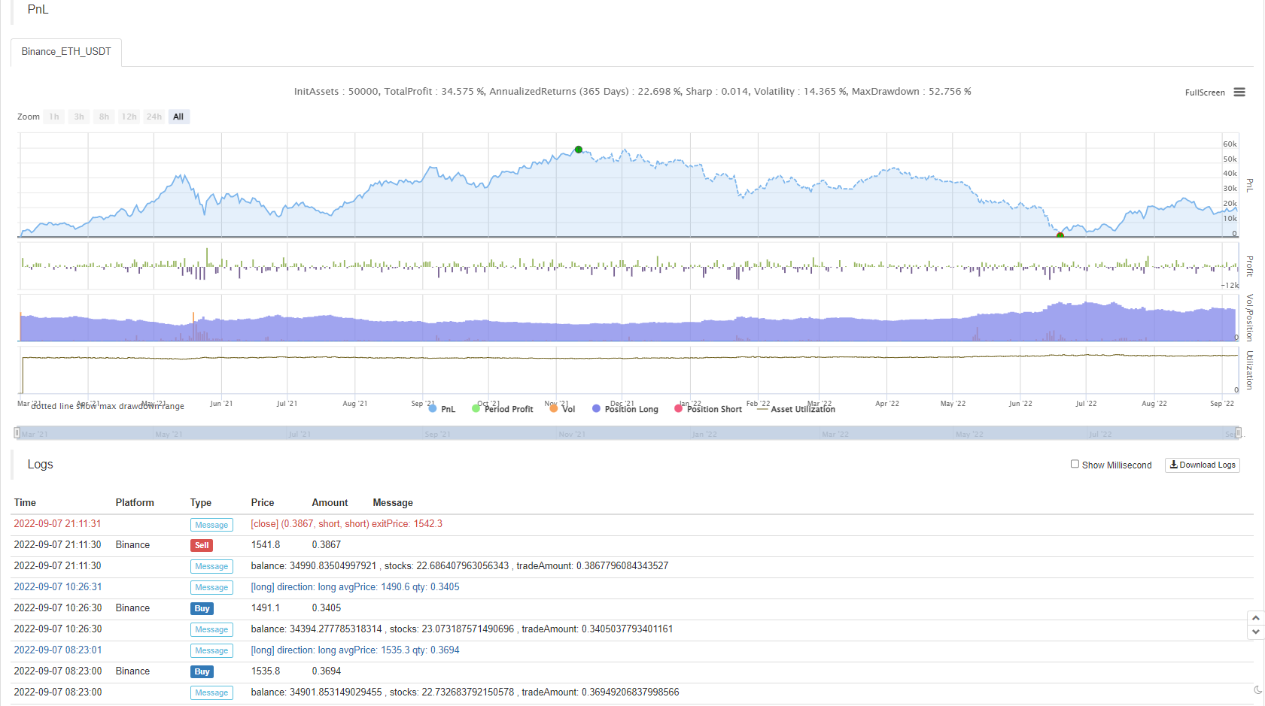Image resolution: width=1265 pixels, height=706 pixels.
Task: Click the Amount column header
Action: [330, 502]
